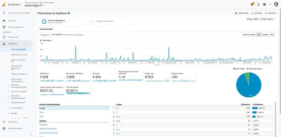Open Valeur du client report
The height and width of the screenshot is (137, 281).
click(18, 60)
